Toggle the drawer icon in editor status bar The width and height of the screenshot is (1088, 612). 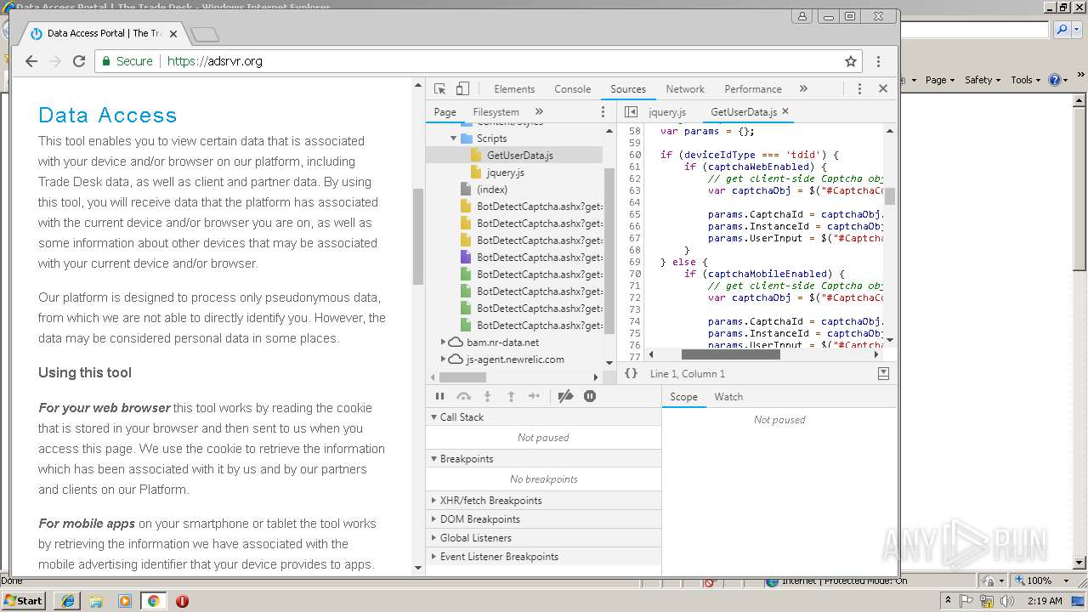tap(883, 373)
